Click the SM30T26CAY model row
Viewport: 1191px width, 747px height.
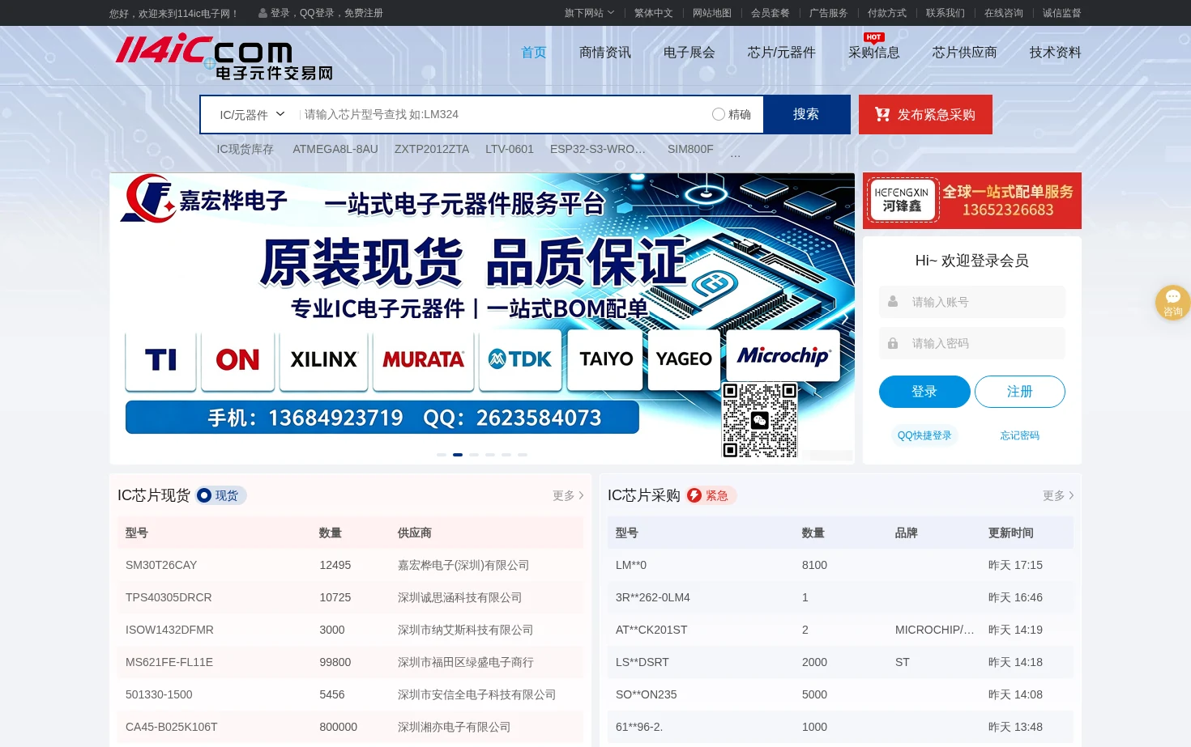350,565
